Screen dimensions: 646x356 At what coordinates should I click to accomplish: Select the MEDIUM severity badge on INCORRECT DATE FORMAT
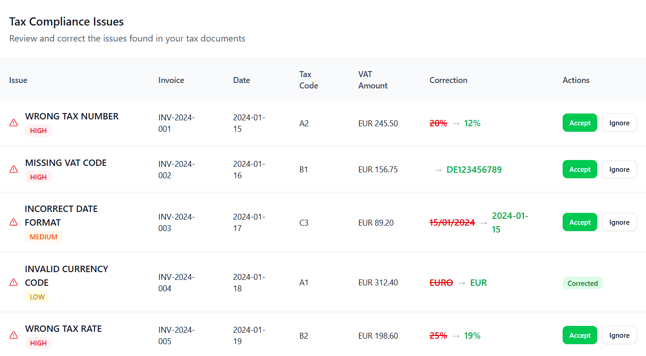(44, 237)
